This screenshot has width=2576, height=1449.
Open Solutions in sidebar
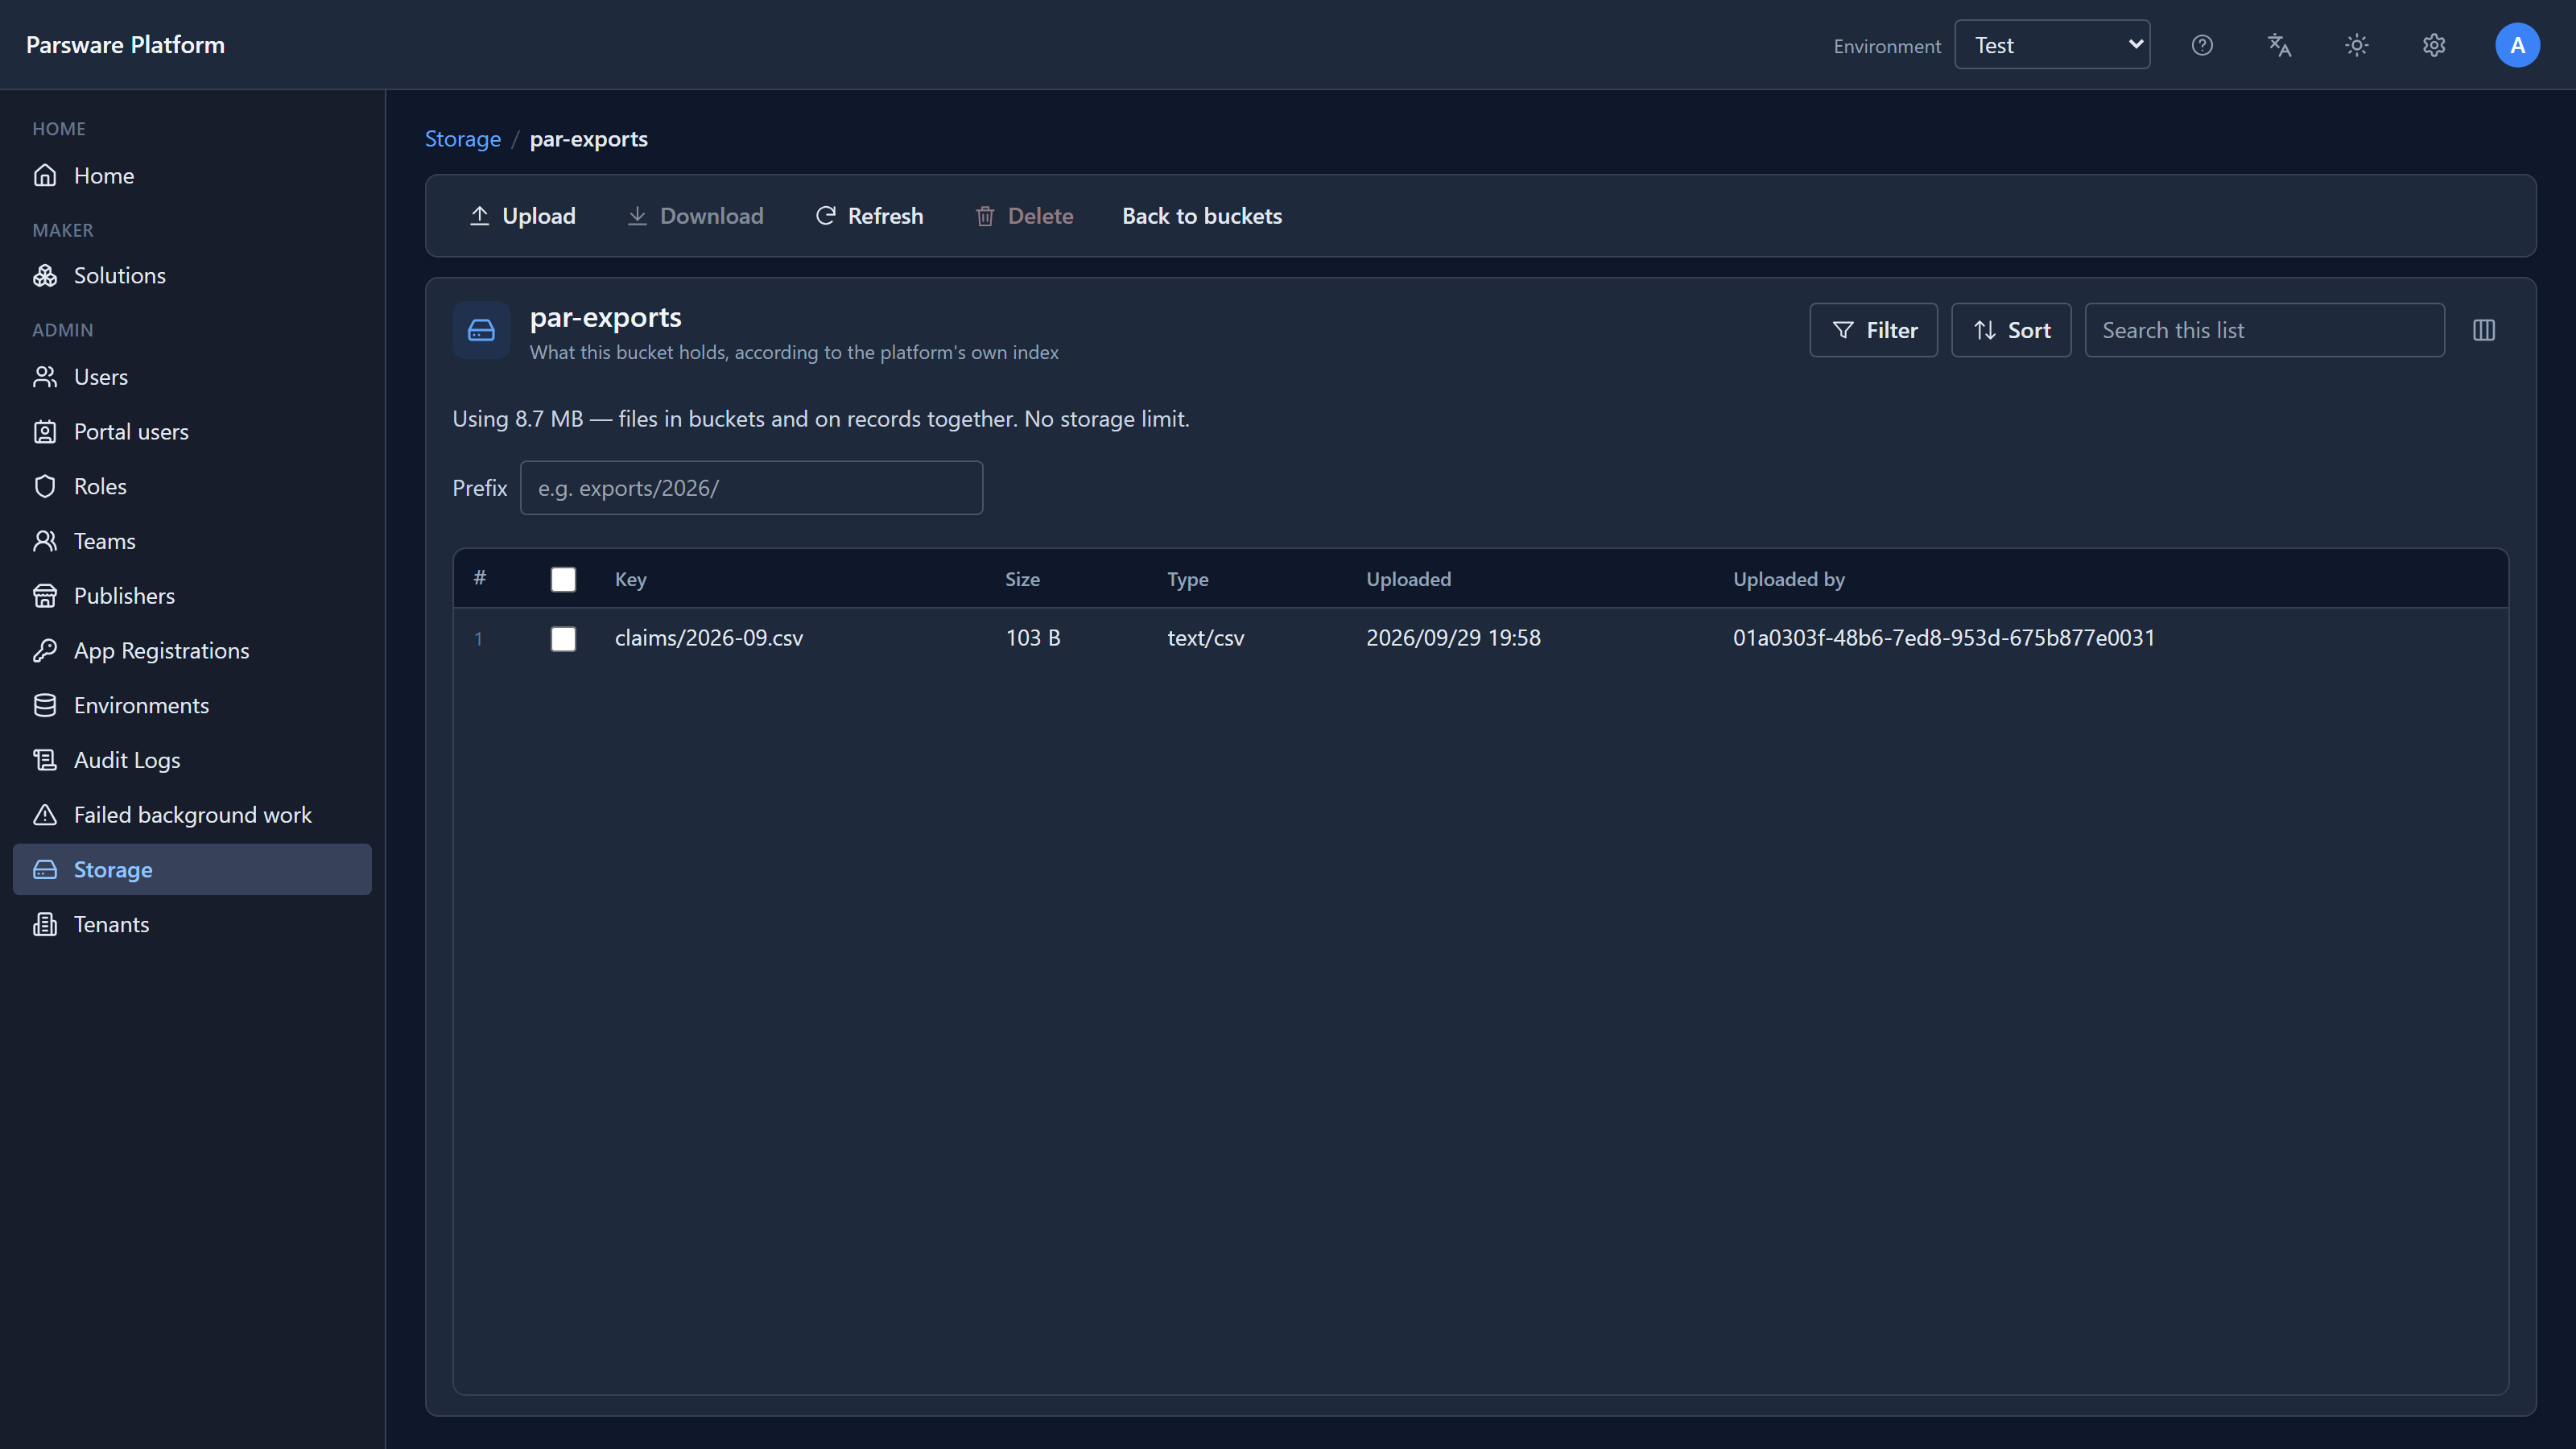click(x=192, y=275)
